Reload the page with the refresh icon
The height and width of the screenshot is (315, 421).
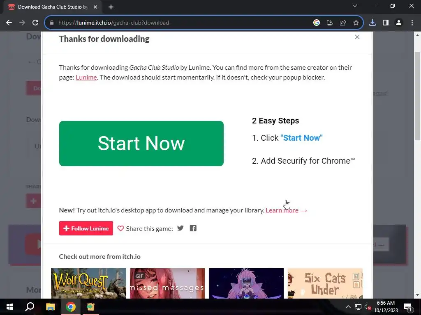click(x=35, y=23)
